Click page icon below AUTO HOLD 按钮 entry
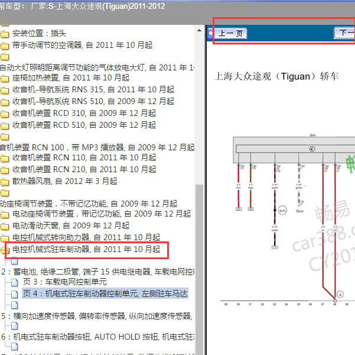Image resolution: width=355 pixels, height=355 pixels. tap(15, 347)
